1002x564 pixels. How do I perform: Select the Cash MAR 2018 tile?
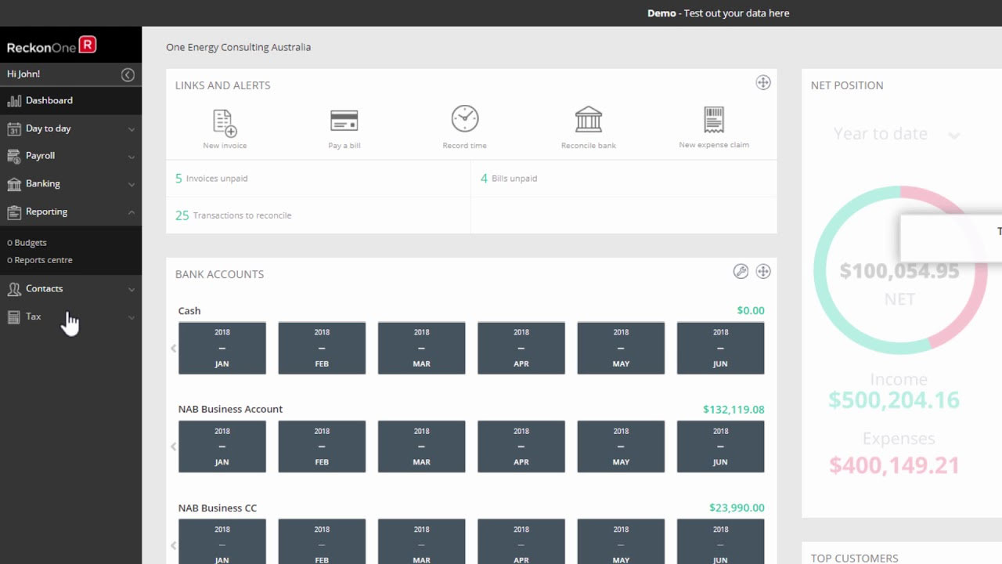[422, 348]
